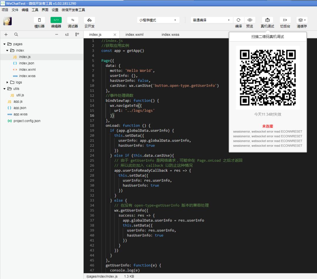Open the 编辑 menu
Screen dimensions: 317x279
(x=25, y=10)
